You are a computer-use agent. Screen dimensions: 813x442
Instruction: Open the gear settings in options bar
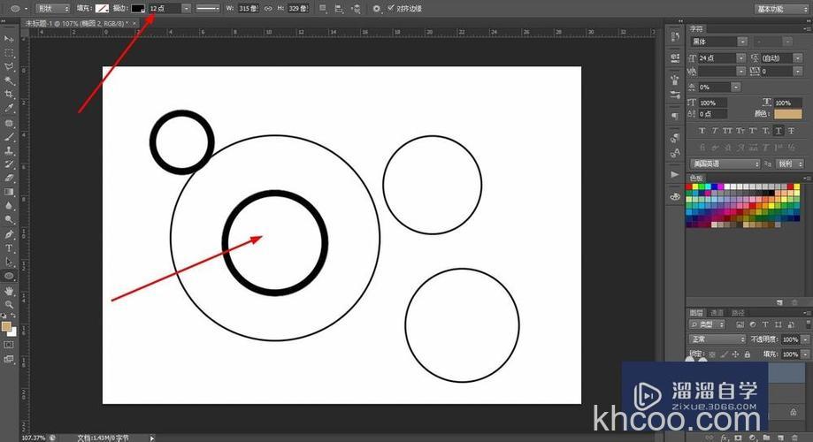coord(376,8)
